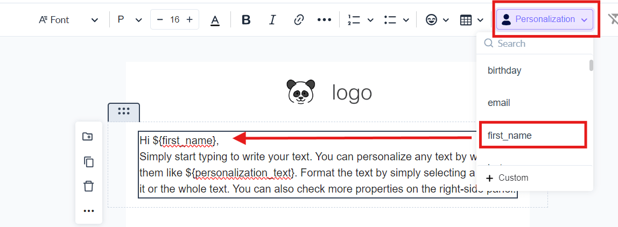Click the font size value 16

pos(174,20)
